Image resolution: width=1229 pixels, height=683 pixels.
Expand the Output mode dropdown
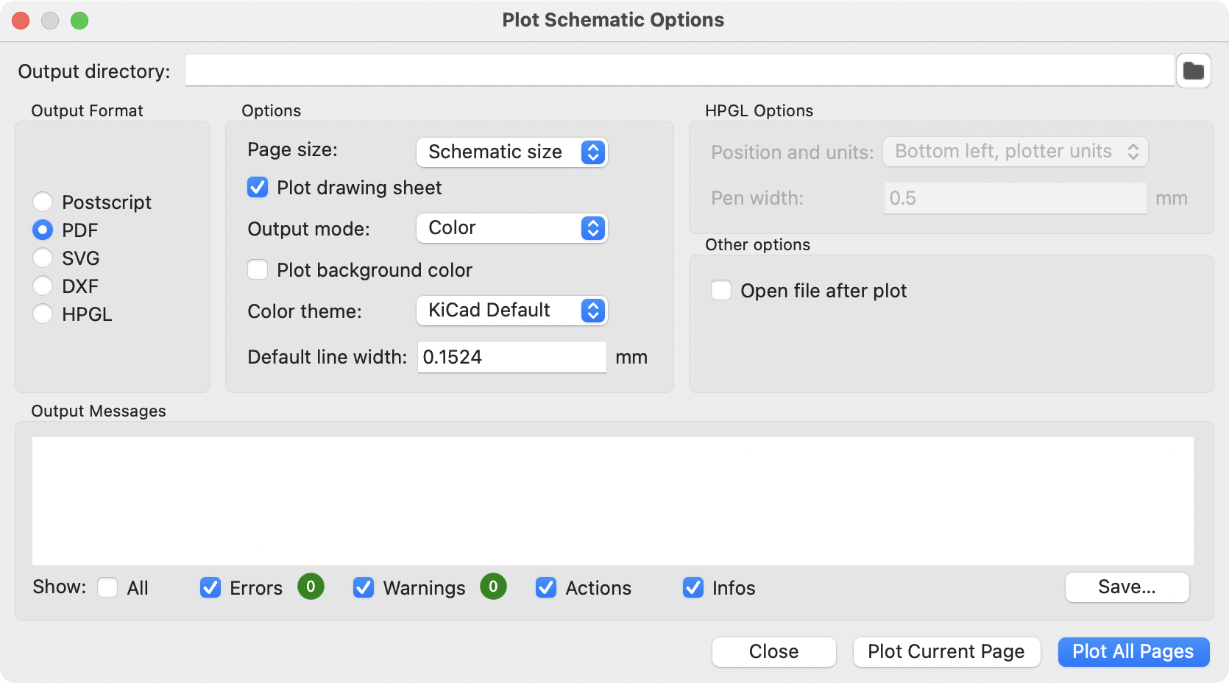[511, 228]
